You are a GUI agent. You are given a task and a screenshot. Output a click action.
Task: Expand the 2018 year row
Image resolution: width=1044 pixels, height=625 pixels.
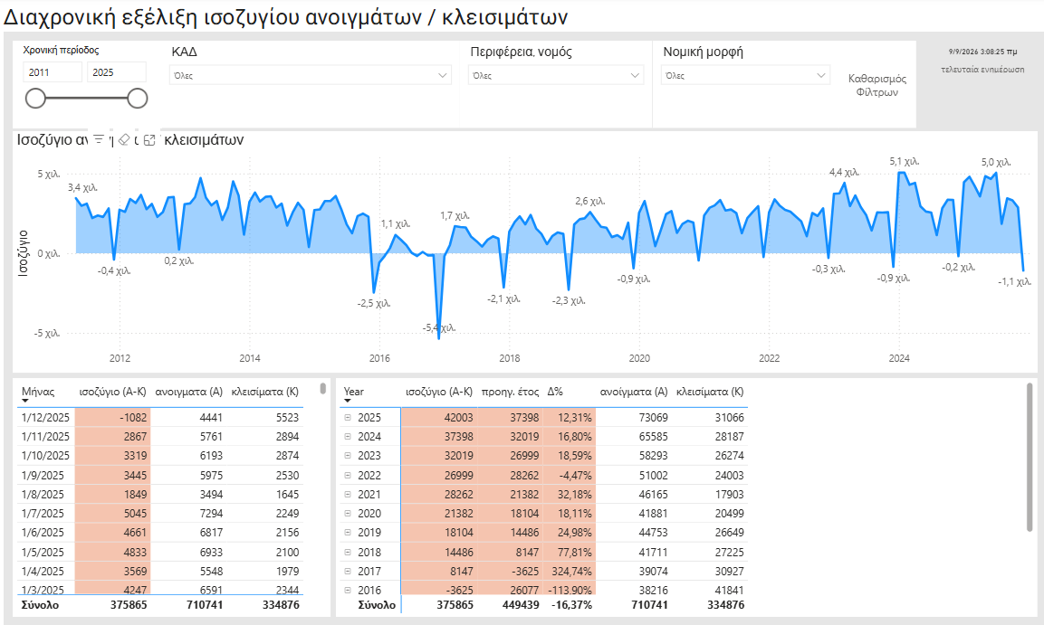[x=348, y=552]
